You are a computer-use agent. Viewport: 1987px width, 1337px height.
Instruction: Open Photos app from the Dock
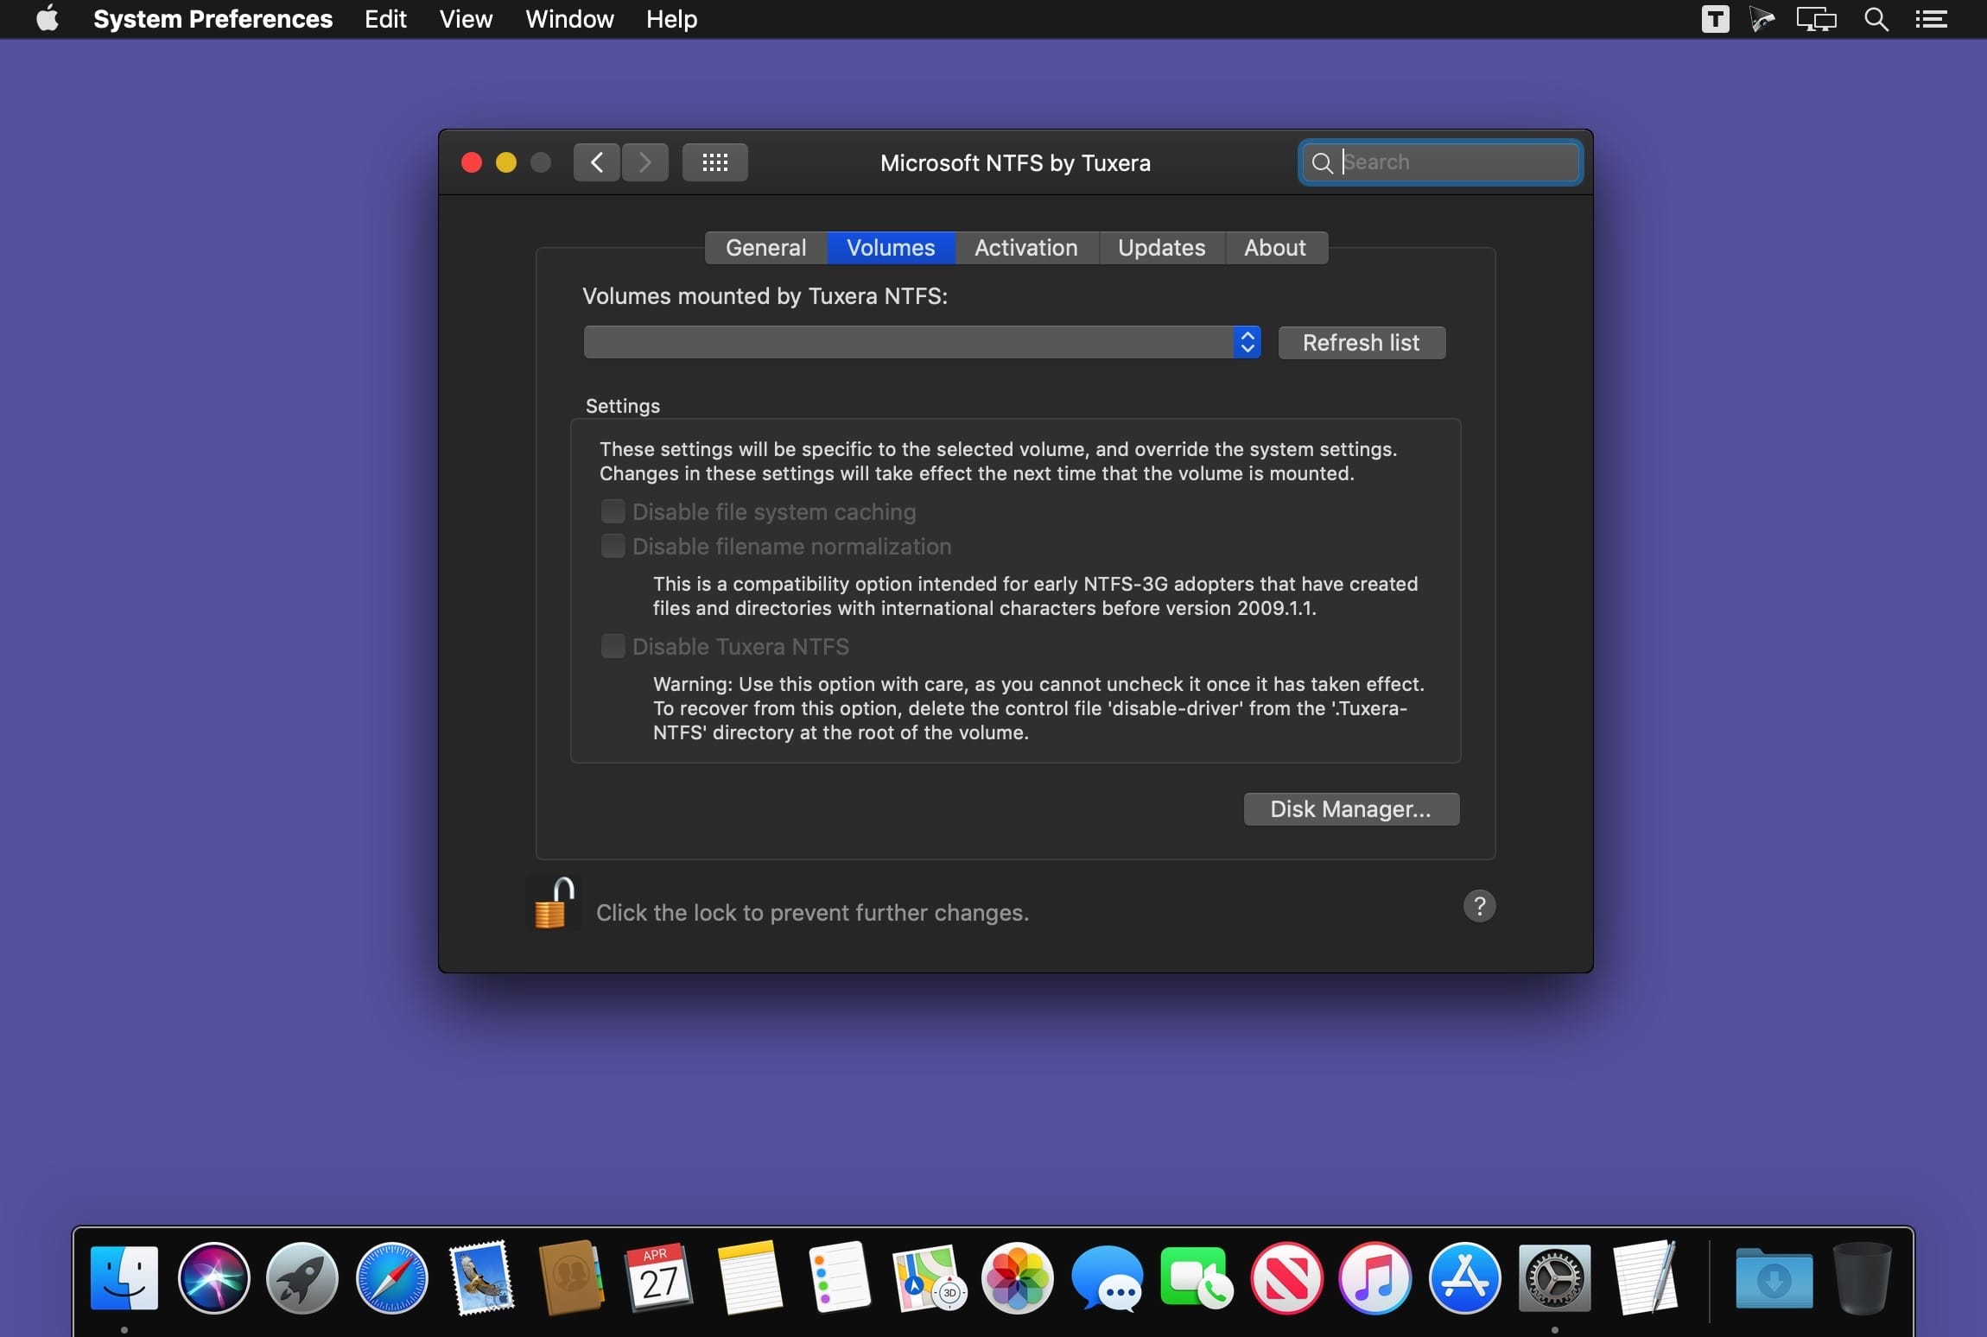pos(1016,1277)
